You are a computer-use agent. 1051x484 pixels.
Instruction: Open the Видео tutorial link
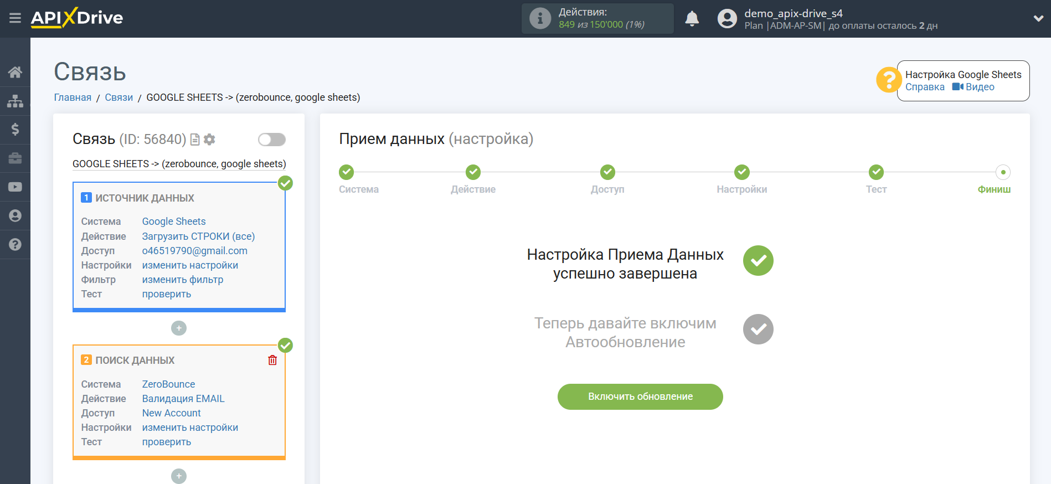point(973,87)
